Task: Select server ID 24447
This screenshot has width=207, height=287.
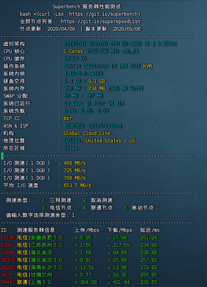Action: (8, 282)
